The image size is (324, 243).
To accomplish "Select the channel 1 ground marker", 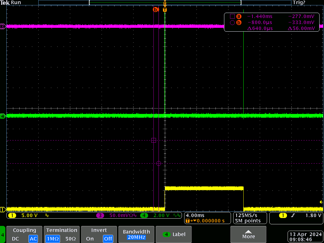I will (x=3, y=209).
